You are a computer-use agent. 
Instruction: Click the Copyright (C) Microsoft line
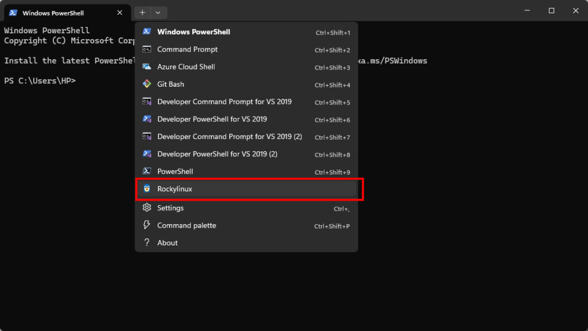pyautogui.click(x=69, y=41)
